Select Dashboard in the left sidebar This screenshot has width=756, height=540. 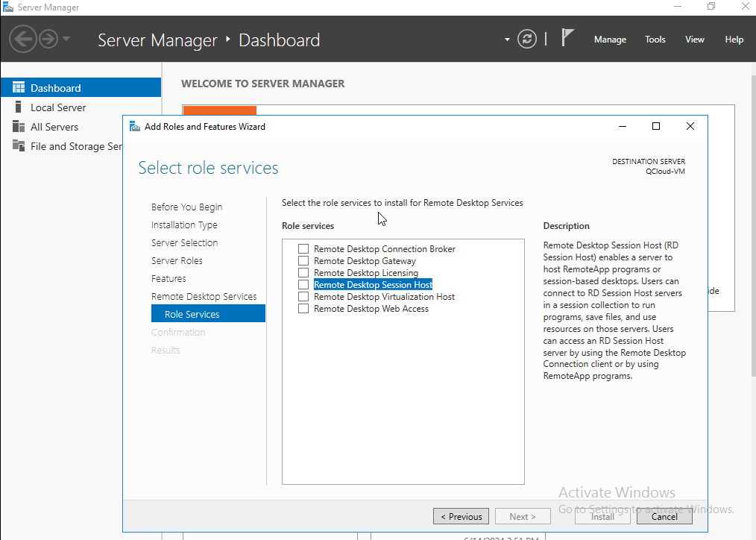tap(81, 88)
